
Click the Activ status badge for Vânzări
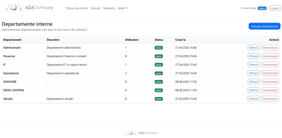coord(159,99)
